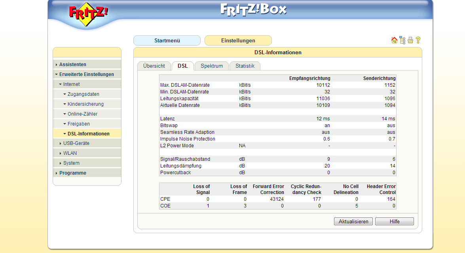Click the Leitungsdämpfung label

180,166
